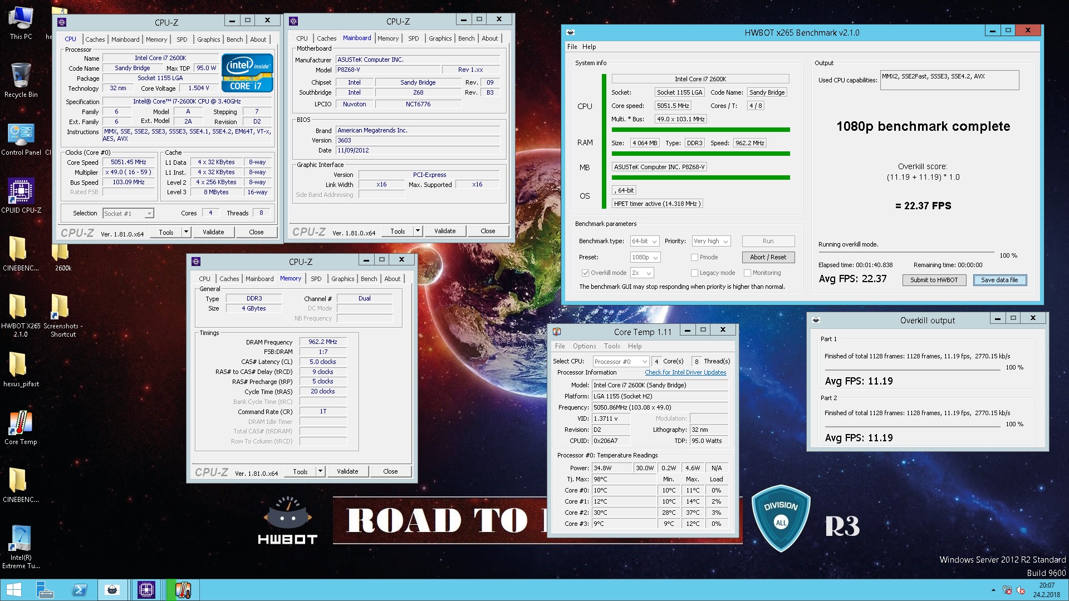1069x601 pixels.
Task: Click the Intel Core i7 logo in CPU-Z
Action: (x=247, y=73)
